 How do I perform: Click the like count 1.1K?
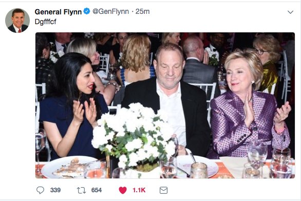pos(139,190)
